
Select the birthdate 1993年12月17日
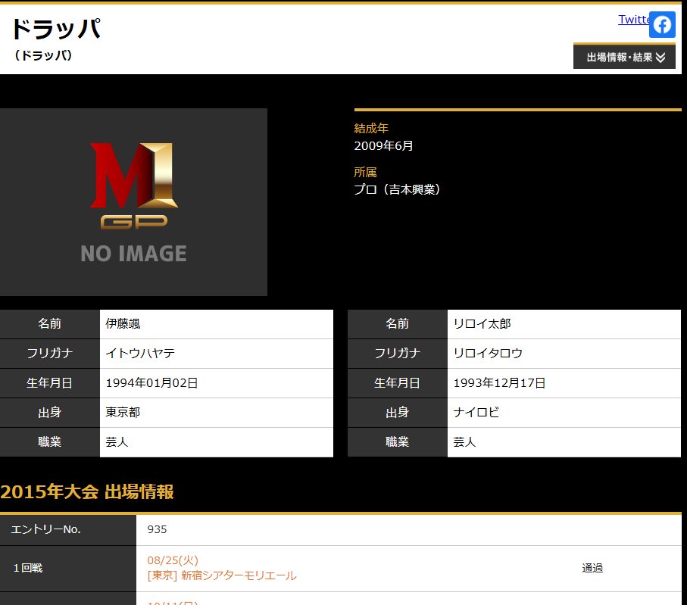499,383
